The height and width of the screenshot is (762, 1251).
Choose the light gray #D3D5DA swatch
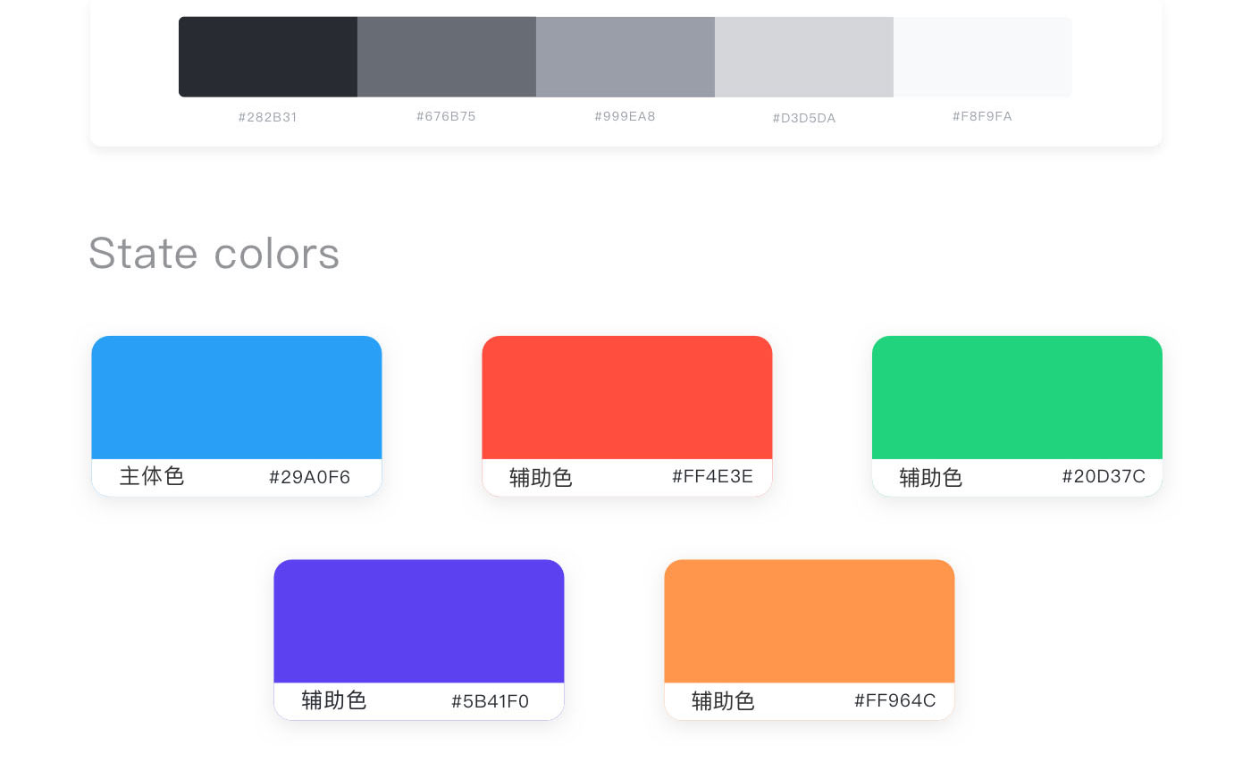(x=804, y=56)
